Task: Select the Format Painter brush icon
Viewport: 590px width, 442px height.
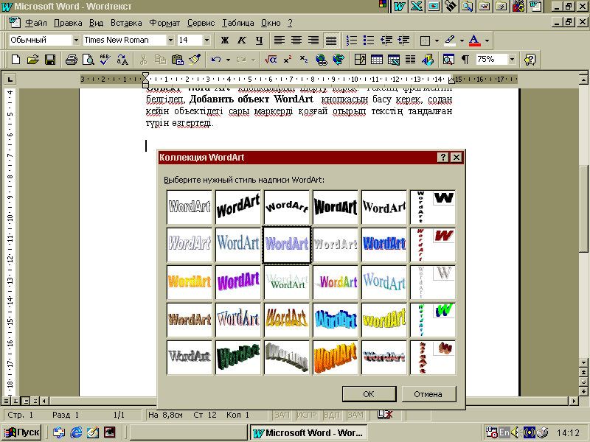Action: tap(195, 60)
